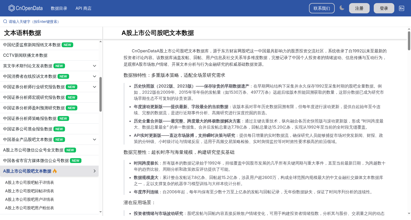This screenshot has height=220, width=411.
Task: Open 中国证券公司晨会报告数据 entry
Action: pos(49,129)
